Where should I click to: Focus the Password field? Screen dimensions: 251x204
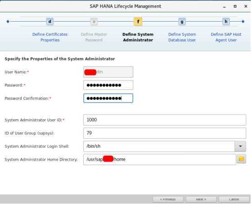[108, 85]
